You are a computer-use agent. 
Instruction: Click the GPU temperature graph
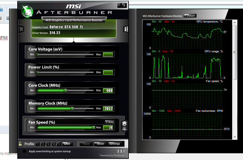pyautogui.click(x=187, y=36)
